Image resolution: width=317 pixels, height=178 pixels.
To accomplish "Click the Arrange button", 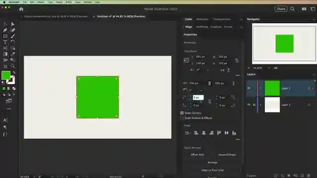I will [x=212, y=163].
